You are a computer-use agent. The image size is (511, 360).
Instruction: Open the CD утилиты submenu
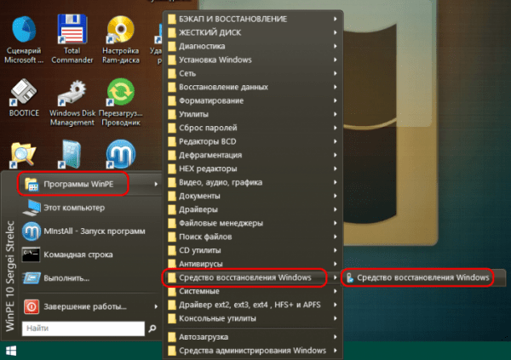pos(253,250)
